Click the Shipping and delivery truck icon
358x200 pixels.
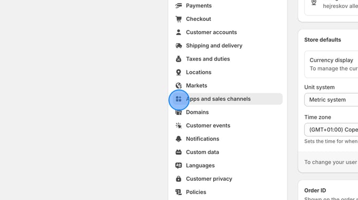[178, 45]
